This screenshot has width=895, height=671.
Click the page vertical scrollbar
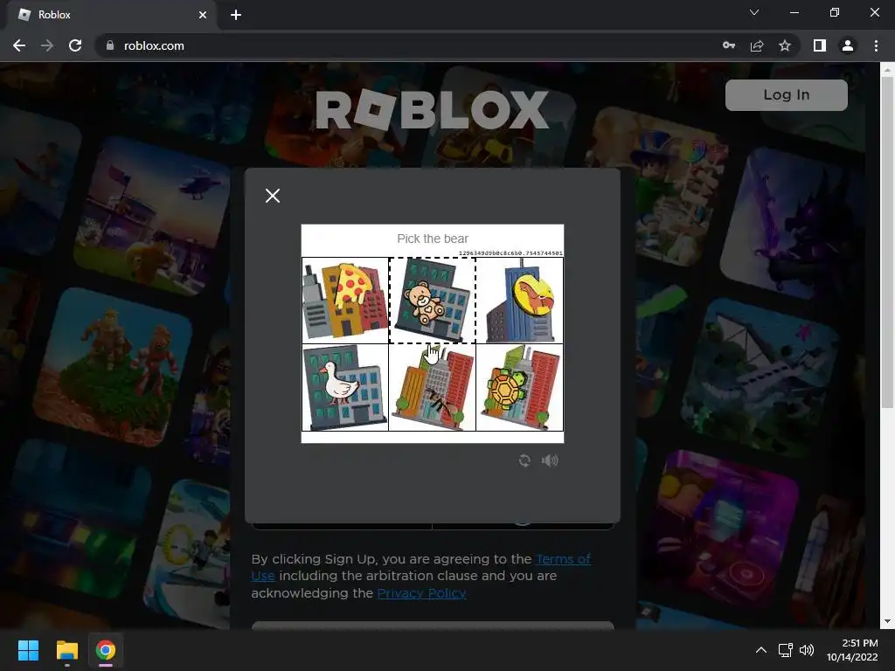tap(887, 242)
